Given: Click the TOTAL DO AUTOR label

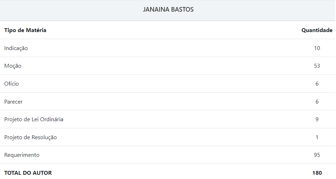Looking at the screenshot, I should 28,173.
